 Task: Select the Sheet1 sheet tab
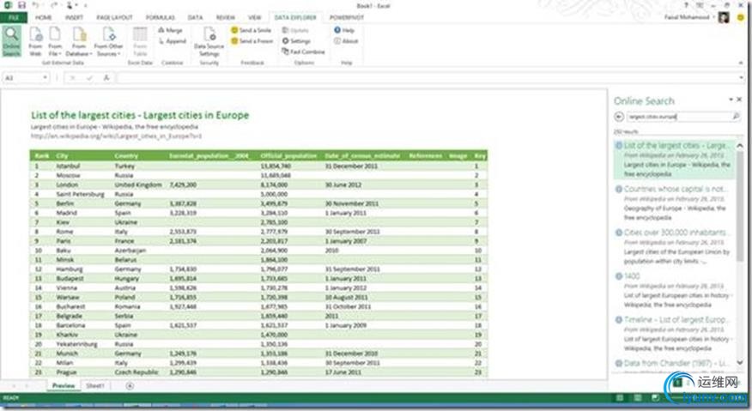coord(95,386)
